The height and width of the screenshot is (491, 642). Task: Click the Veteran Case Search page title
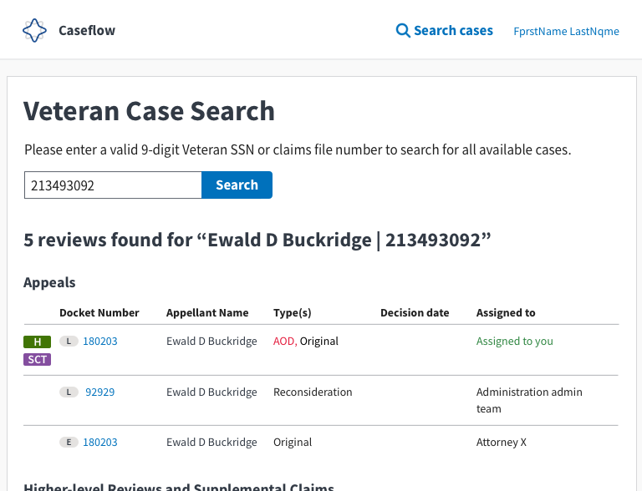point(149,111)
